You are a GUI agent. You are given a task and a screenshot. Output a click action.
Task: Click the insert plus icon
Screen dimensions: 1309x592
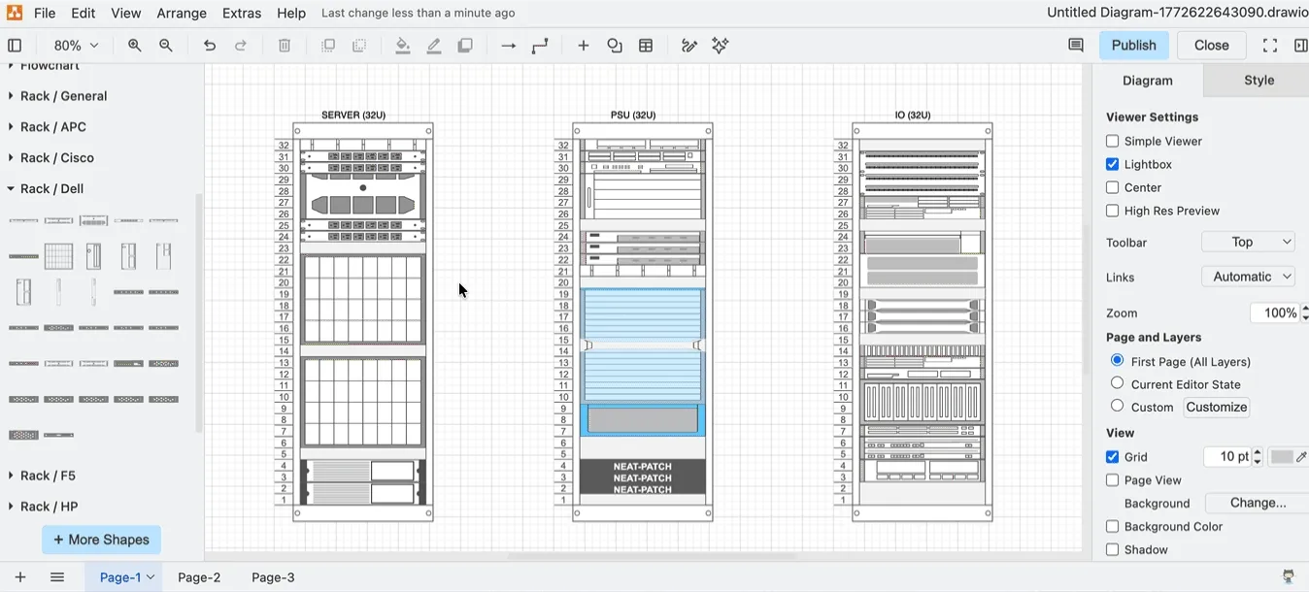(584, 46)
